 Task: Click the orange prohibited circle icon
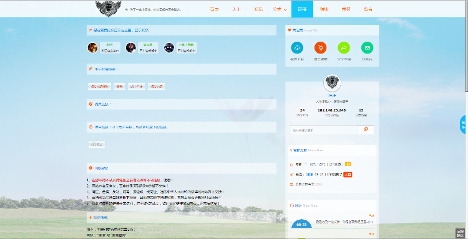pos(90,127)
